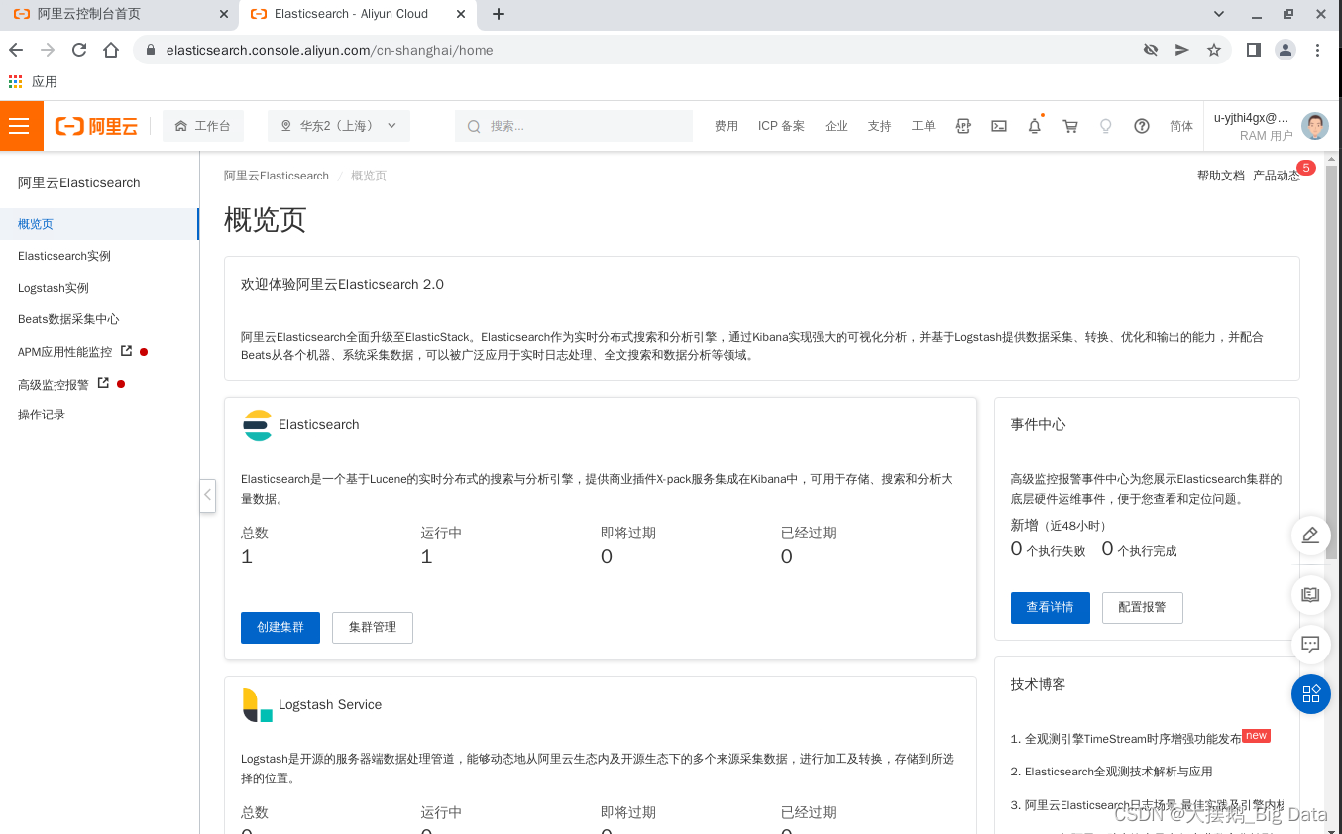
Task: Open the shopping cart icon
Action: [1070, 126]
